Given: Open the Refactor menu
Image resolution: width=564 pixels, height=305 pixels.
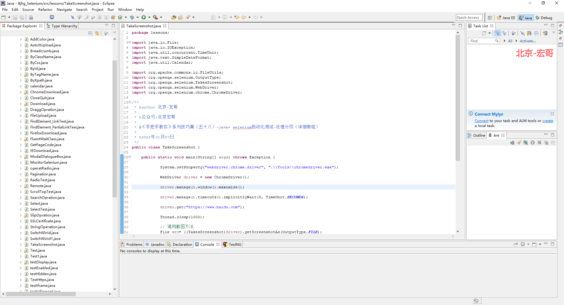Looking at the screenshot, I should click(x=45, y=10).
